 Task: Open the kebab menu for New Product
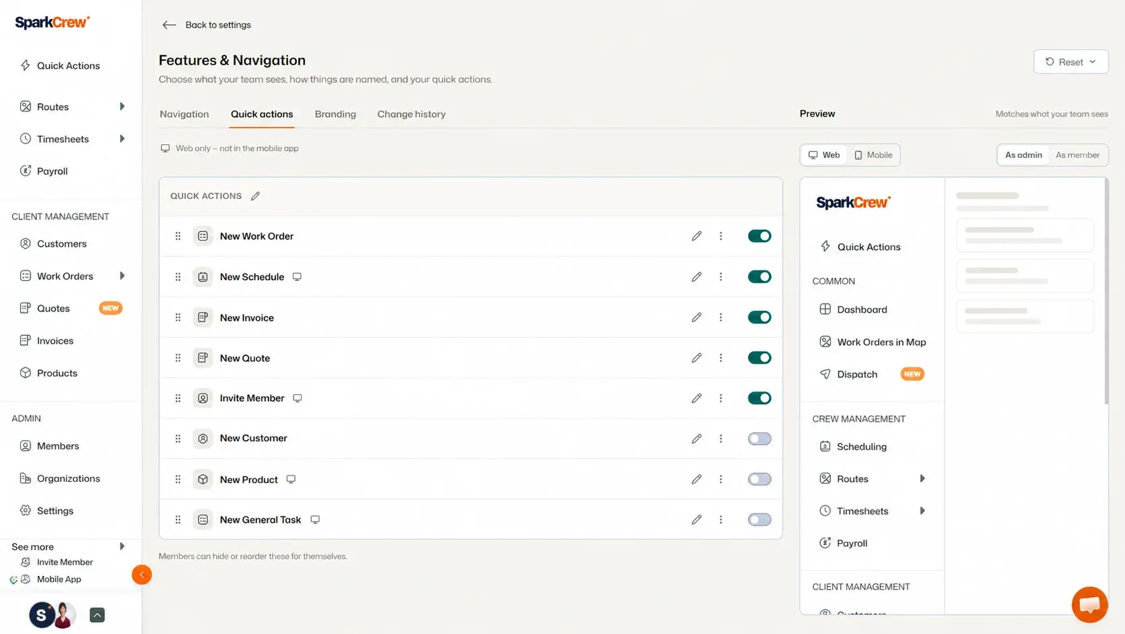[x=720, y=479]
